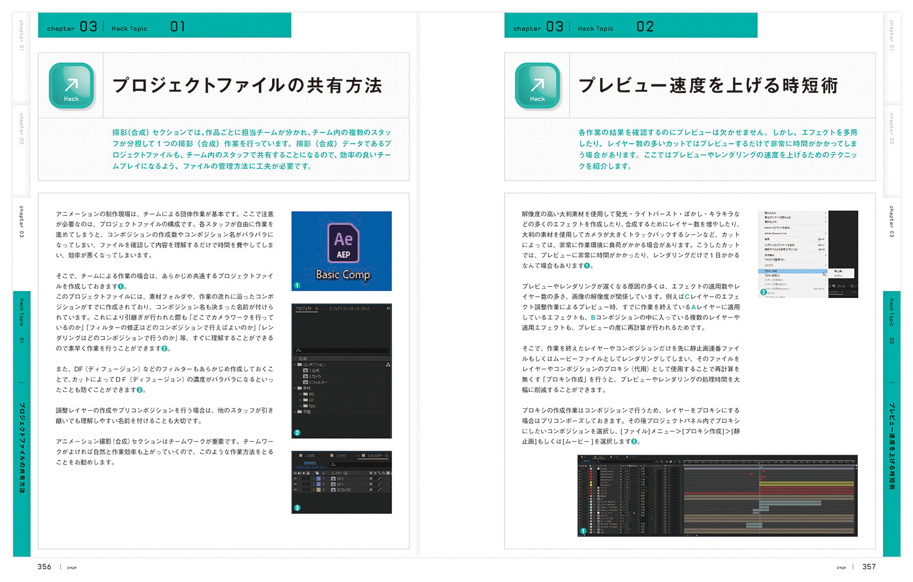Image resolution: width=913 pixels, height=582 pixels.
Task: Click the 00001 current timecode
Action: point(310,463)
